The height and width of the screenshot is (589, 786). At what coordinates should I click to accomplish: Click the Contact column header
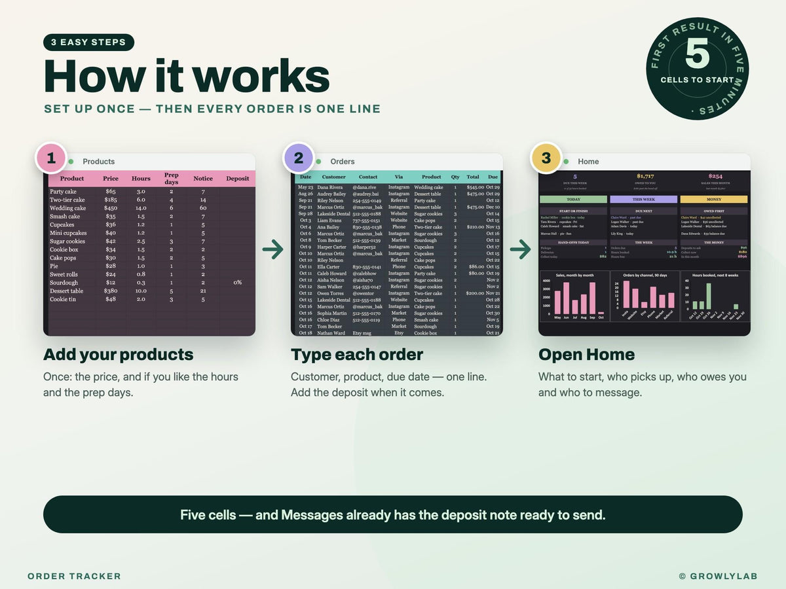pos(368,177)
